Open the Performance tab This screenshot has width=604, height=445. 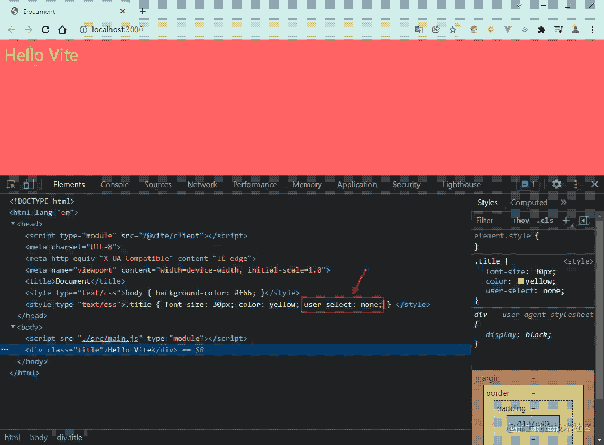(255, 185)
